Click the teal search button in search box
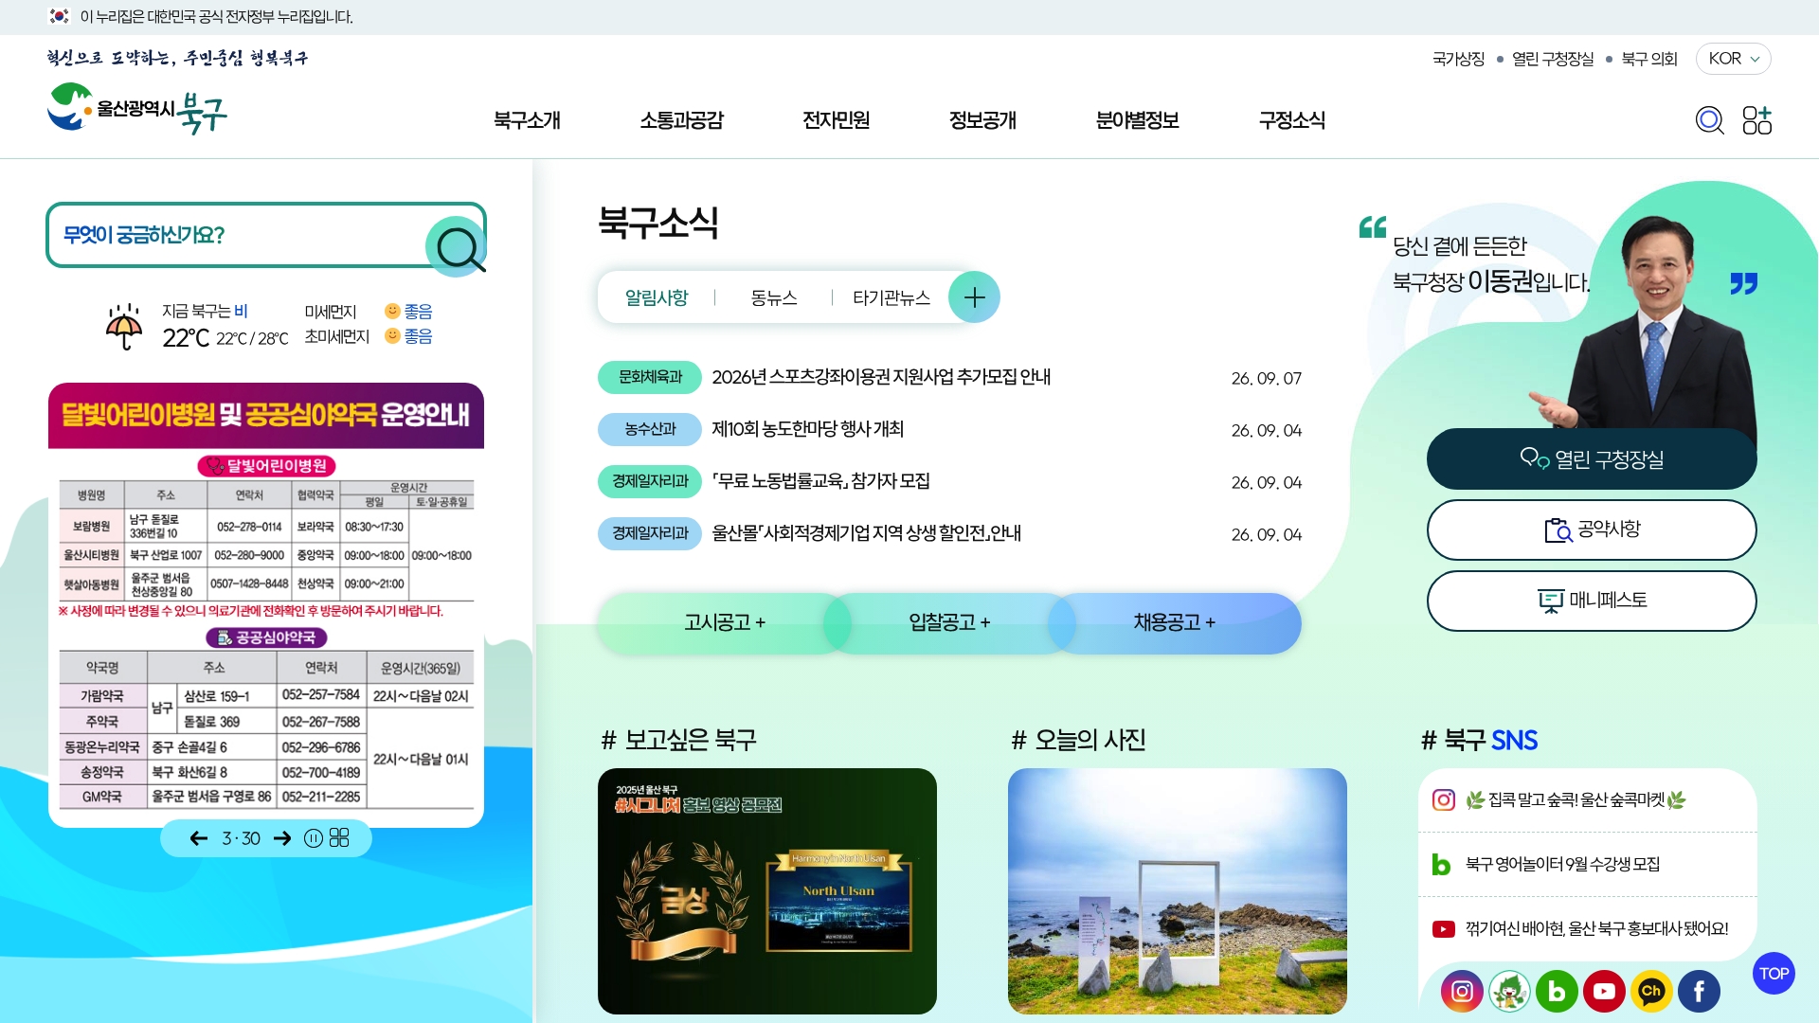Screen dimensions: 1819x1023 pyautogui.click(x=459, y=246)
